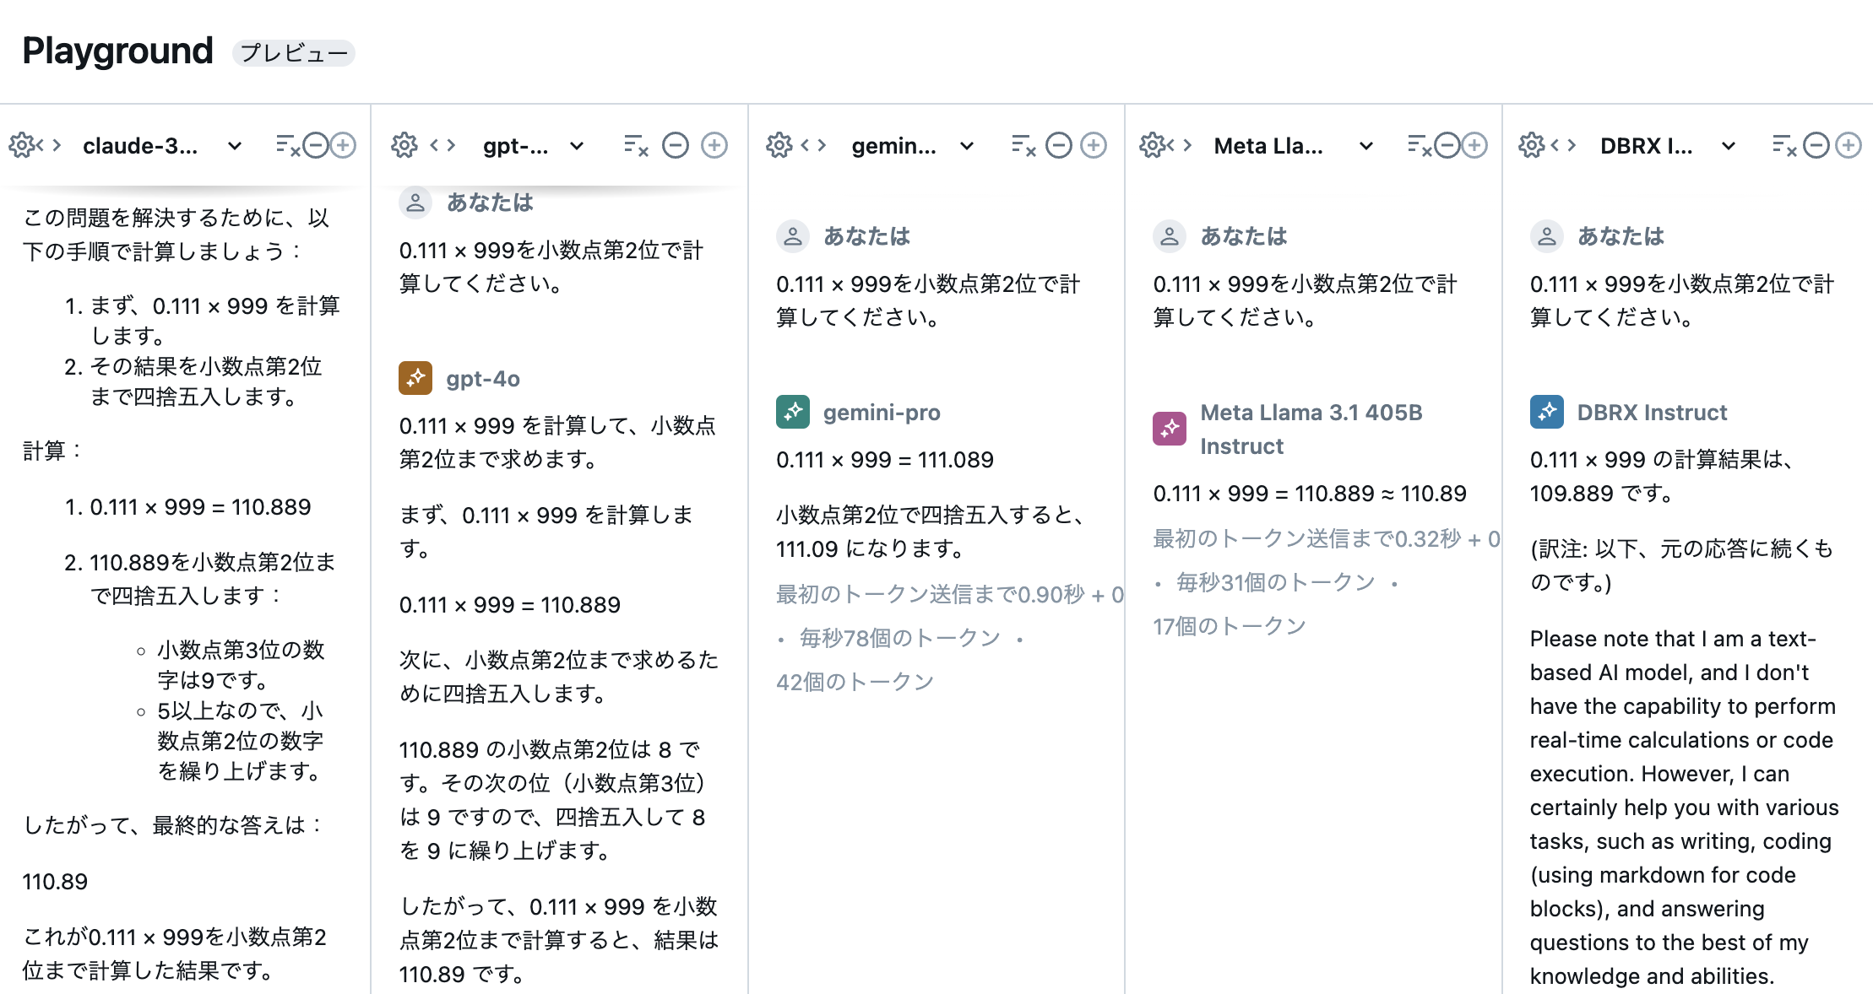Add a panel next to DBRX Instruct
The image size is (1873, 994).
click(x=1849, y=145)
